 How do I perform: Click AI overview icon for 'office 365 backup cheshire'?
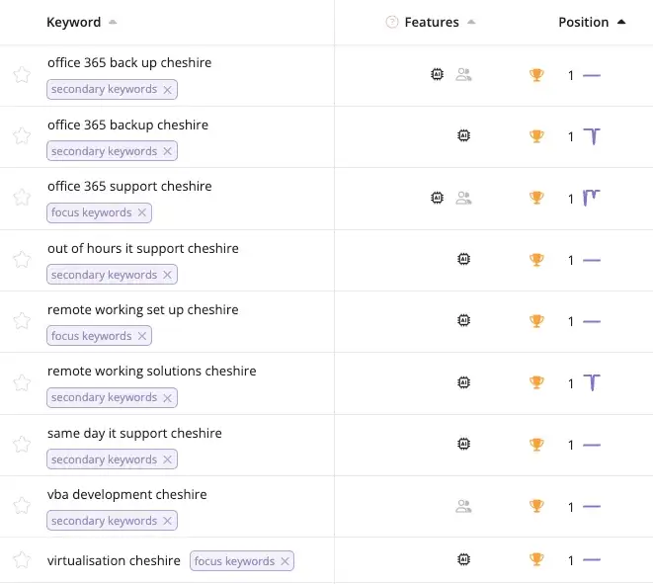463,136
